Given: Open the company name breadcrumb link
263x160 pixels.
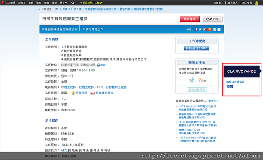Looking at the screenshot, I should [x=101, y=9].
